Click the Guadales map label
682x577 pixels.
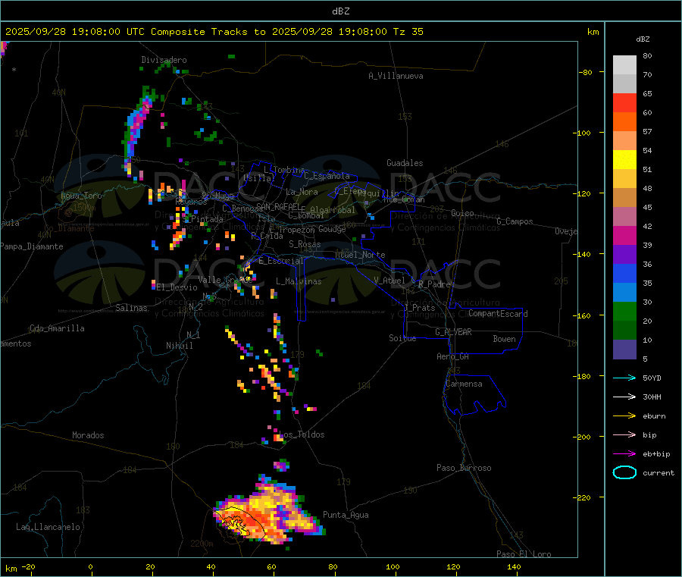tap(405, 163)
